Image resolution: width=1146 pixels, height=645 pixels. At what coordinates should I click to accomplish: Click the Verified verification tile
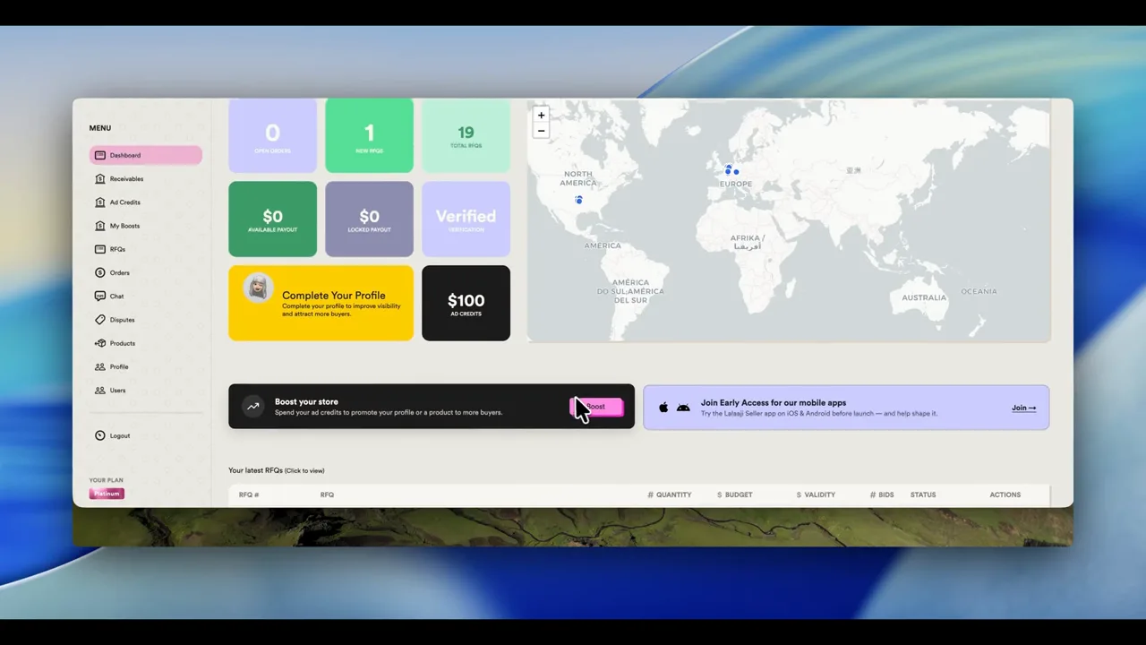coord(466,219)
